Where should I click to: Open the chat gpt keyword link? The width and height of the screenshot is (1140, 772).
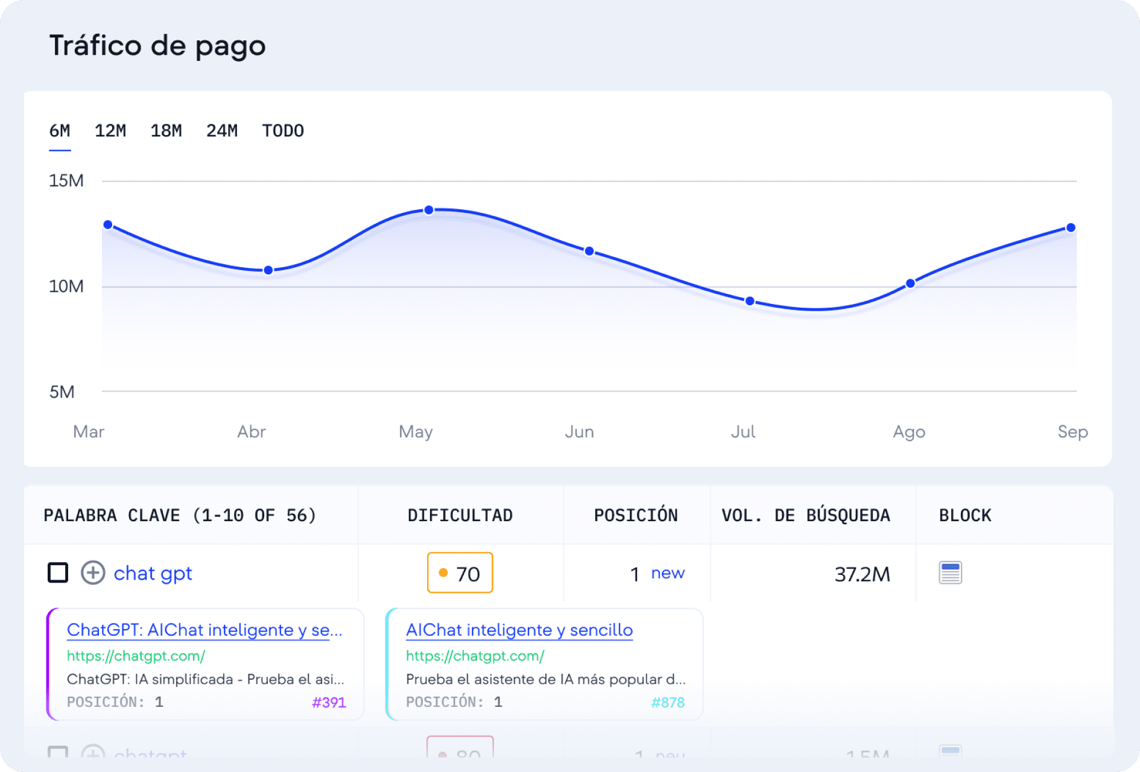[153, 573]
